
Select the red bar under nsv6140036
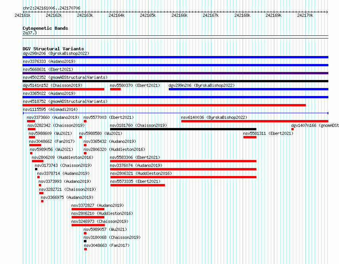[255, 121]
